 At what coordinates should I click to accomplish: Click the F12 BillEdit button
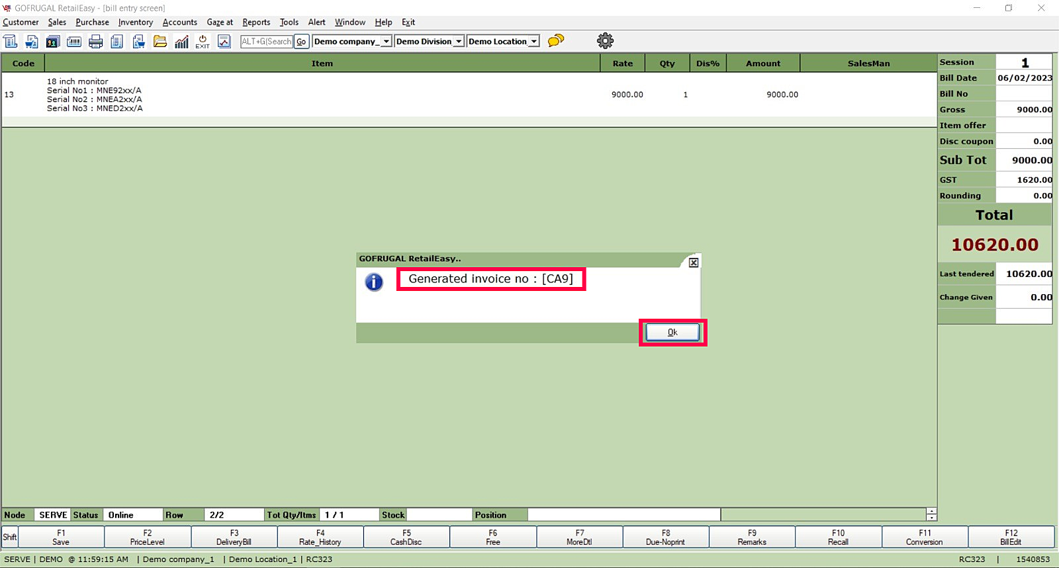point(1011,537)
